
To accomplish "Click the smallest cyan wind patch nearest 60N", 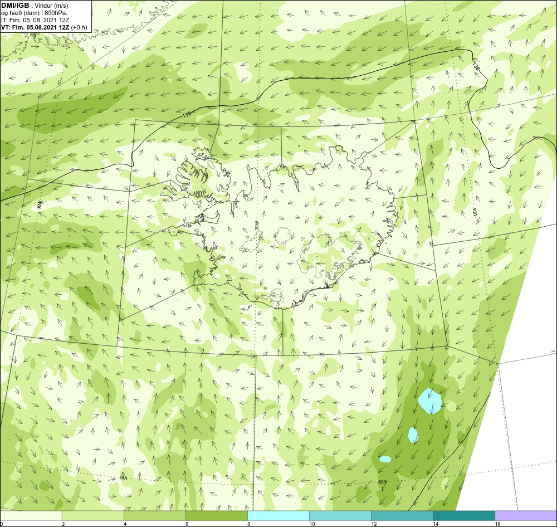I will pos(385,460).
